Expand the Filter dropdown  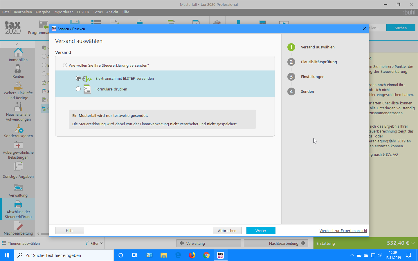tap(94, 243)
